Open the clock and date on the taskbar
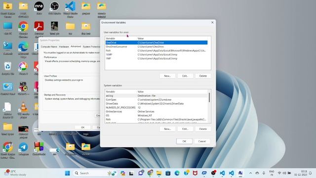This screenshot has height=178, width=316. click(301, 173)
